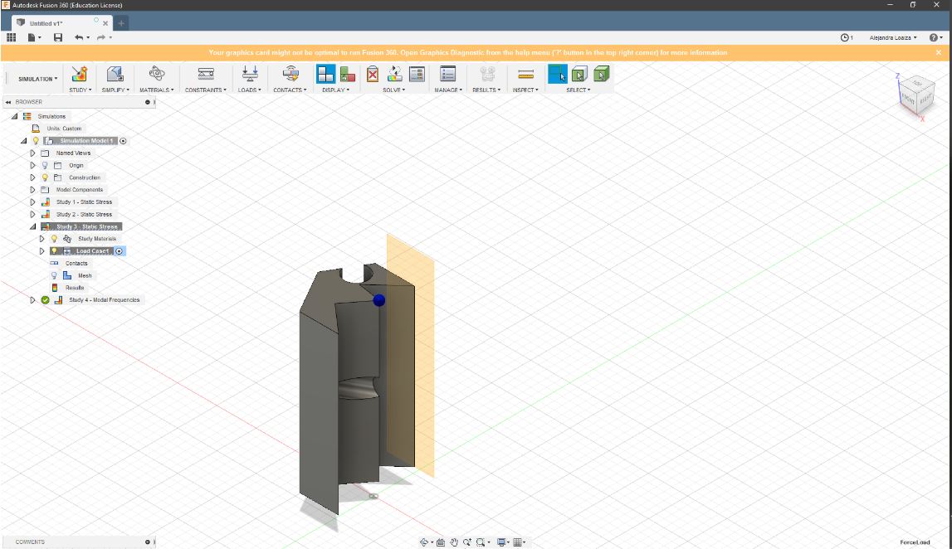
Task: Toggle Load Case1 visibility lightbulb
Action: pos(54,251)
